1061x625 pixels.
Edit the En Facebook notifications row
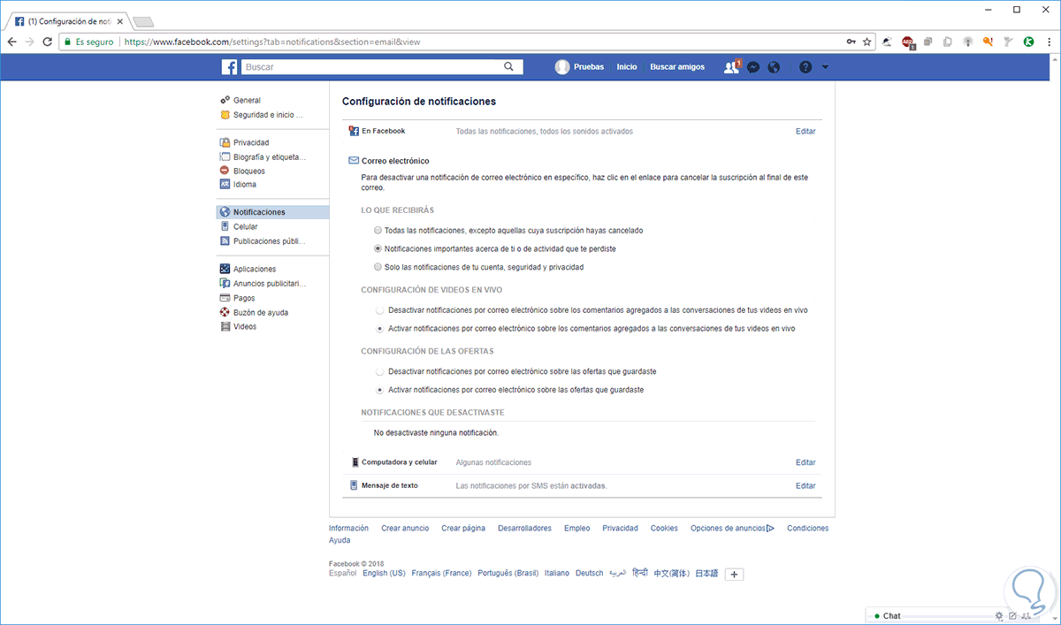click(805, 131)
